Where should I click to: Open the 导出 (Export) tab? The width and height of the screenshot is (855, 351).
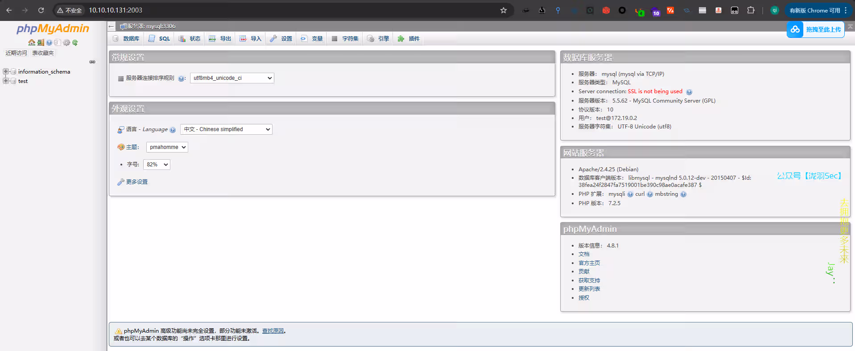click(220, 39)
